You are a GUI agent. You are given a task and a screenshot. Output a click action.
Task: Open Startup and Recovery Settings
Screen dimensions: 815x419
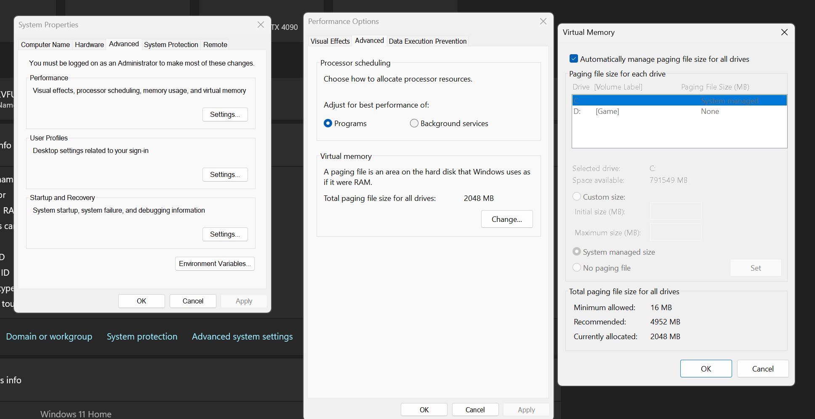tap(225, 234)
